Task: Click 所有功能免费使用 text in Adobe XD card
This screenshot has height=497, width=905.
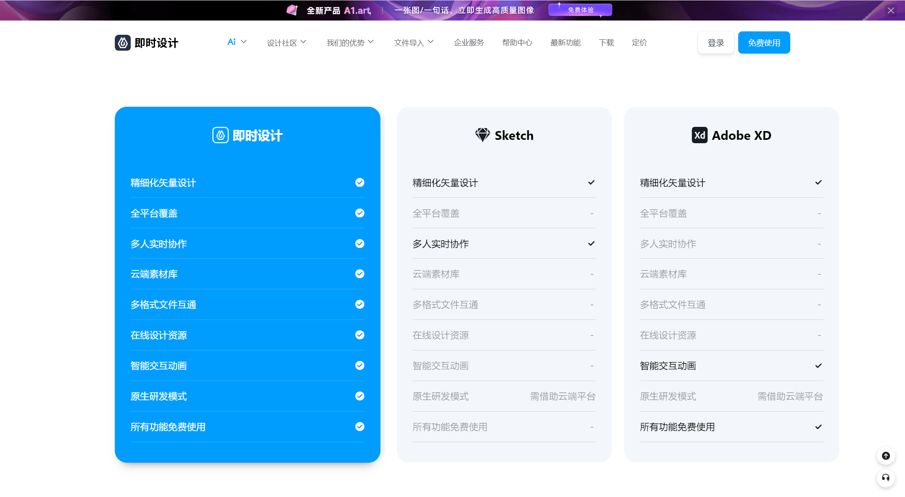Action: 677,427
